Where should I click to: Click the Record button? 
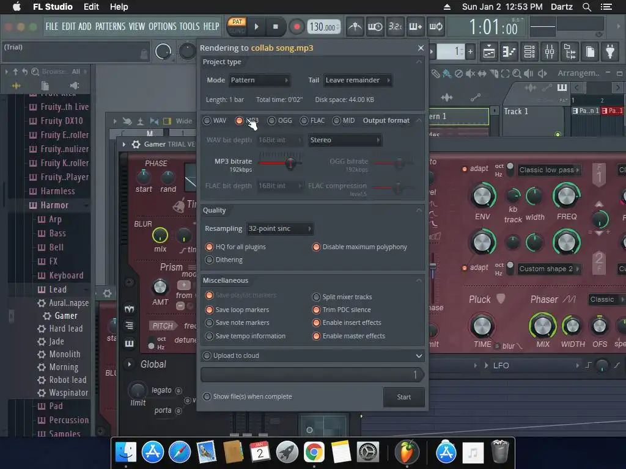(x=296, y=27)
